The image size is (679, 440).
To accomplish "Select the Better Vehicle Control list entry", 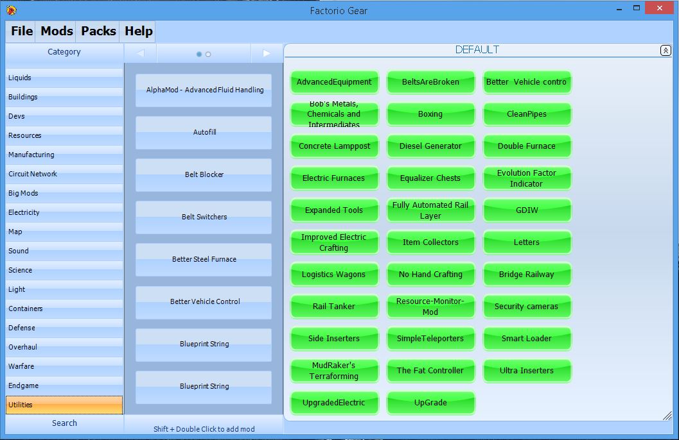I will (204, 302).
